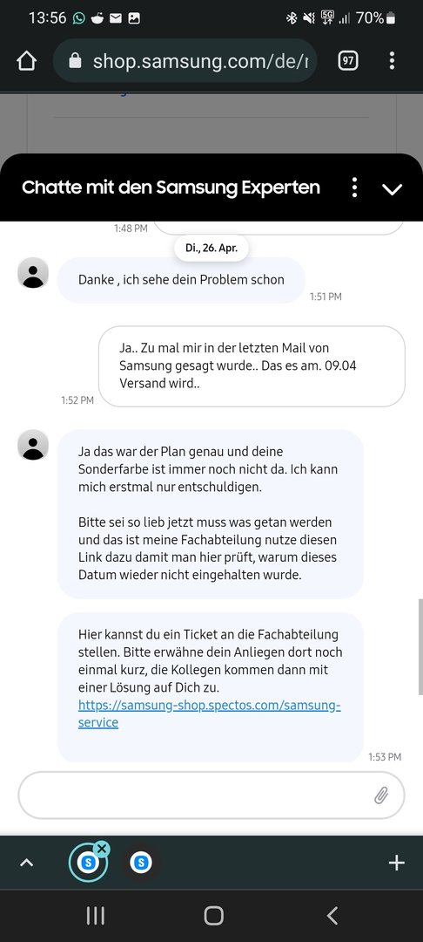This screenshot has width=423, height=942.
Task: Open the browser three-dot overflow menu
Action: (x=392, y=61)
